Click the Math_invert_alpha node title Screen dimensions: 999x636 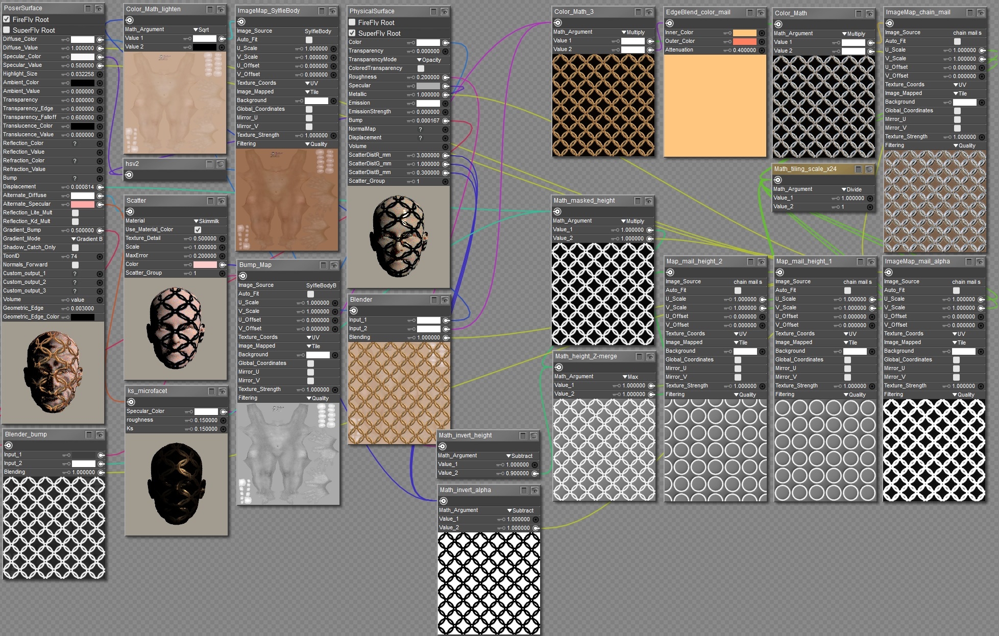465,490
